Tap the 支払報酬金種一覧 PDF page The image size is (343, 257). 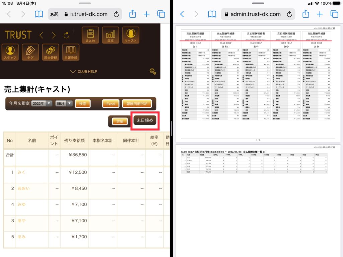pyautogui.click(x=258, y=201)
